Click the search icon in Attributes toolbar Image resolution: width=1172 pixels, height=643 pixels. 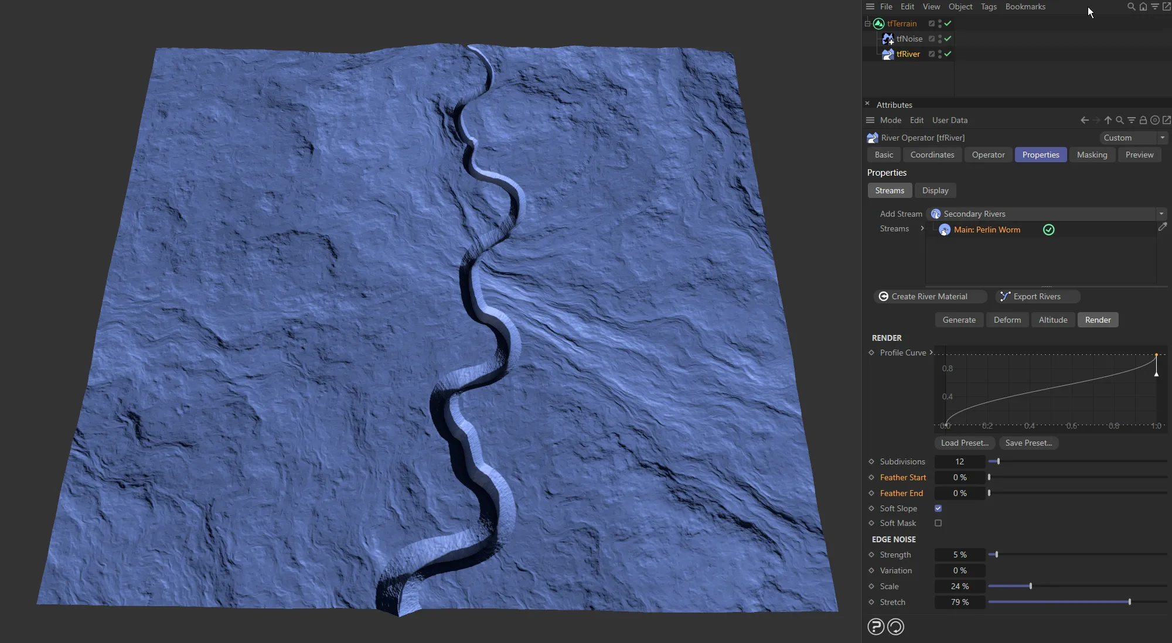[x=1119, y=120]
